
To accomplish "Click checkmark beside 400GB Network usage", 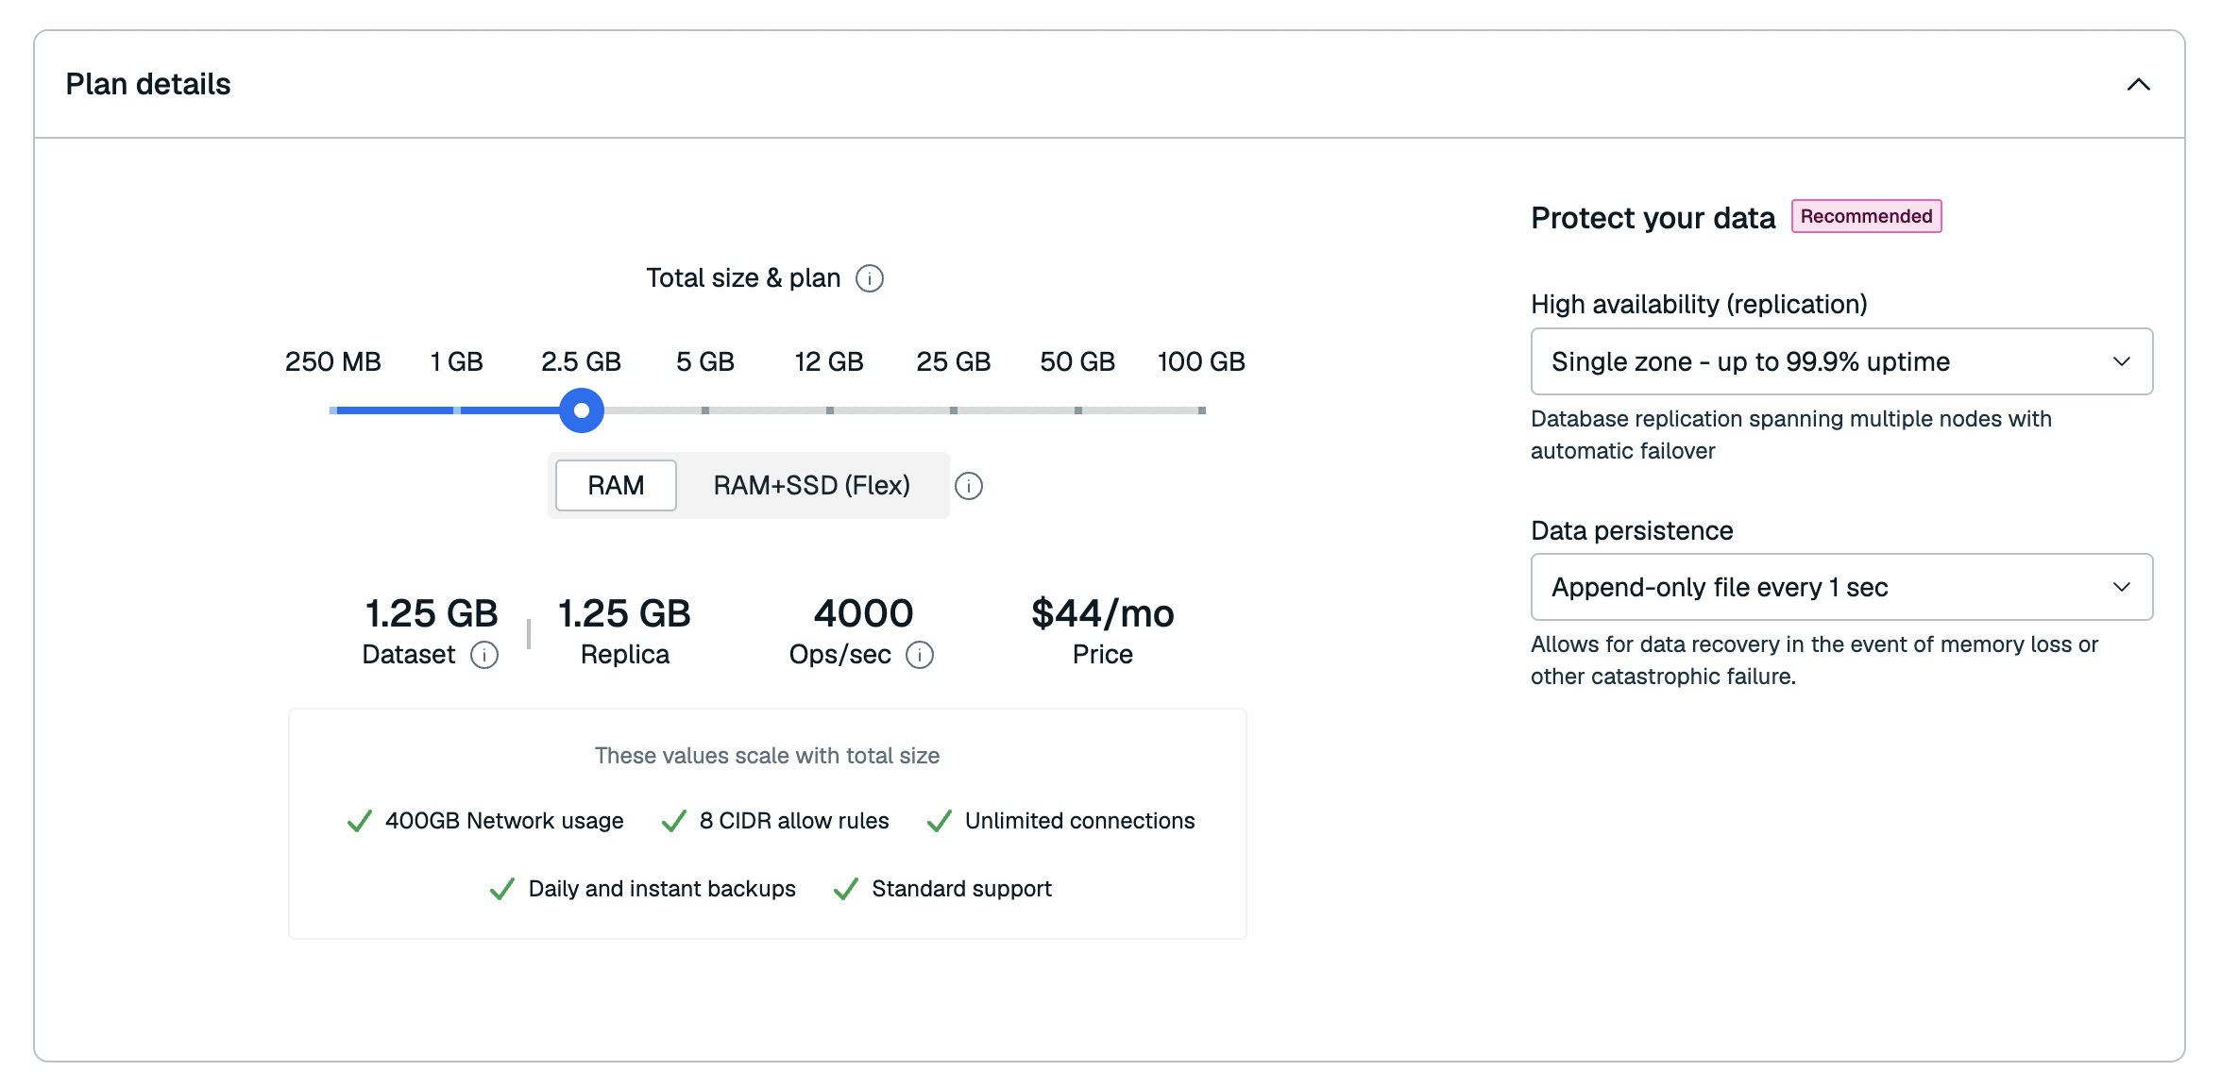I will coord(359,821).
